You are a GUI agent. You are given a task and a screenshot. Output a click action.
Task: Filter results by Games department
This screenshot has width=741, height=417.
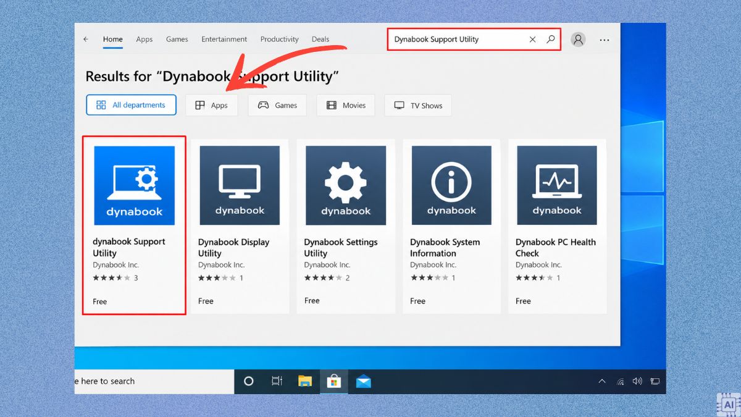[x=277, y=106]
